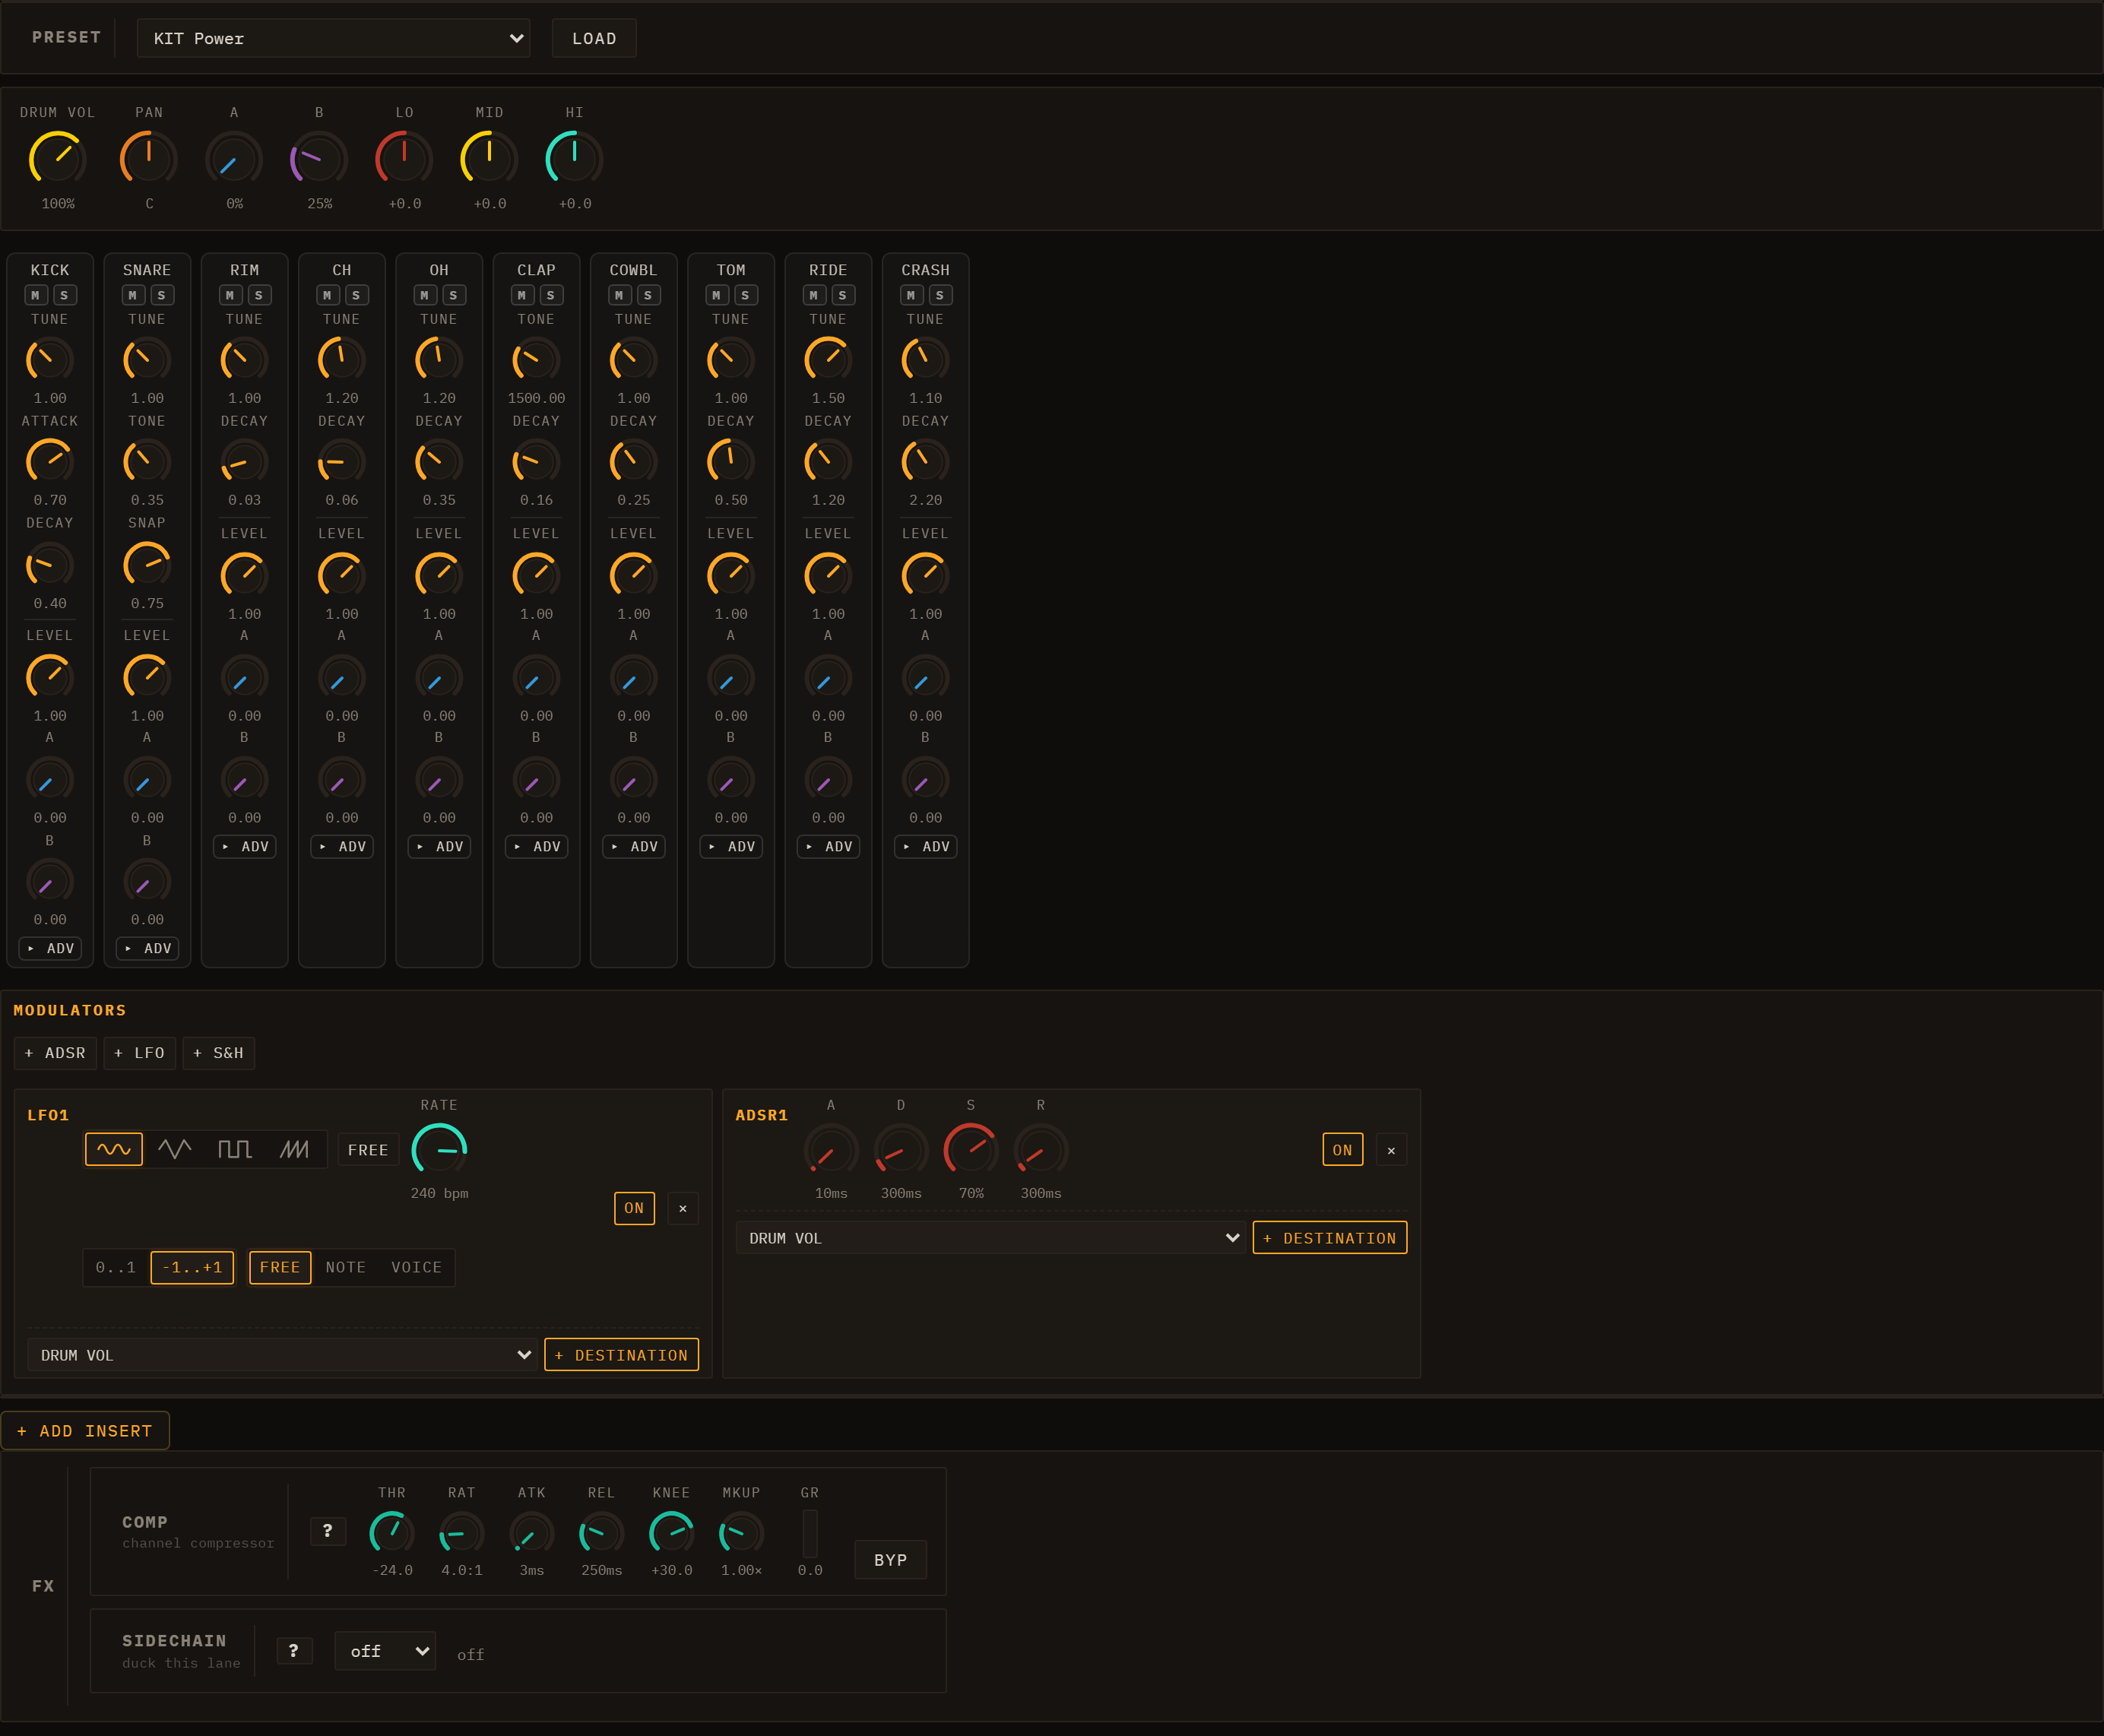Mute the OH channel
Viewport: 2104px width, 1736px height.
(425, 295)
